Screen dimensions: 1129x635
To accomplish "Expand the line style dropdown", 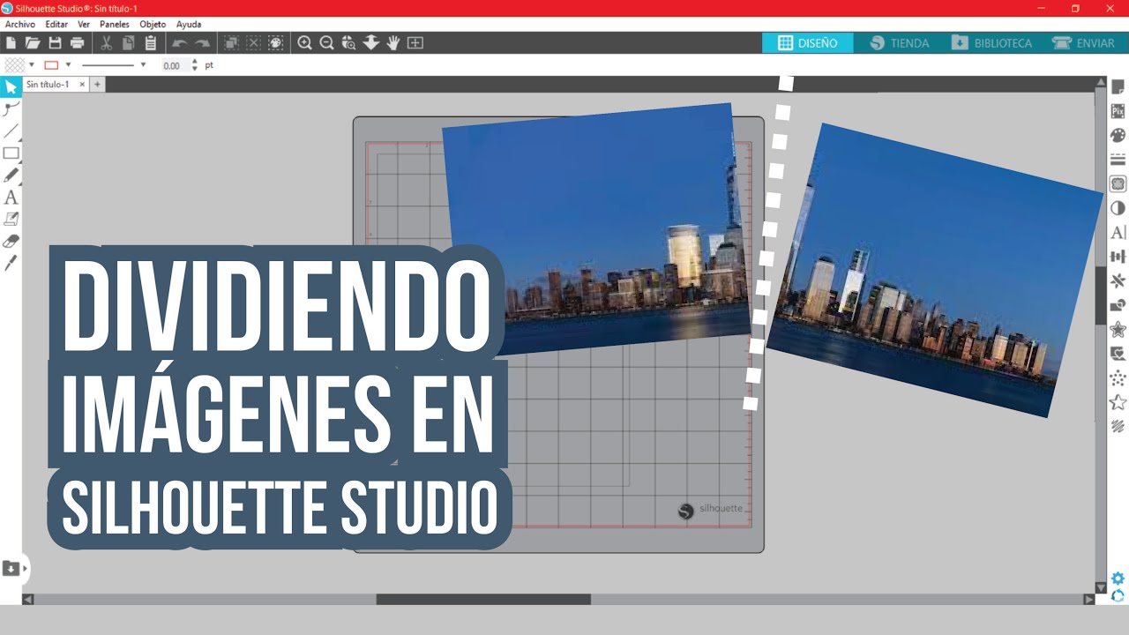I will [143, 65].
